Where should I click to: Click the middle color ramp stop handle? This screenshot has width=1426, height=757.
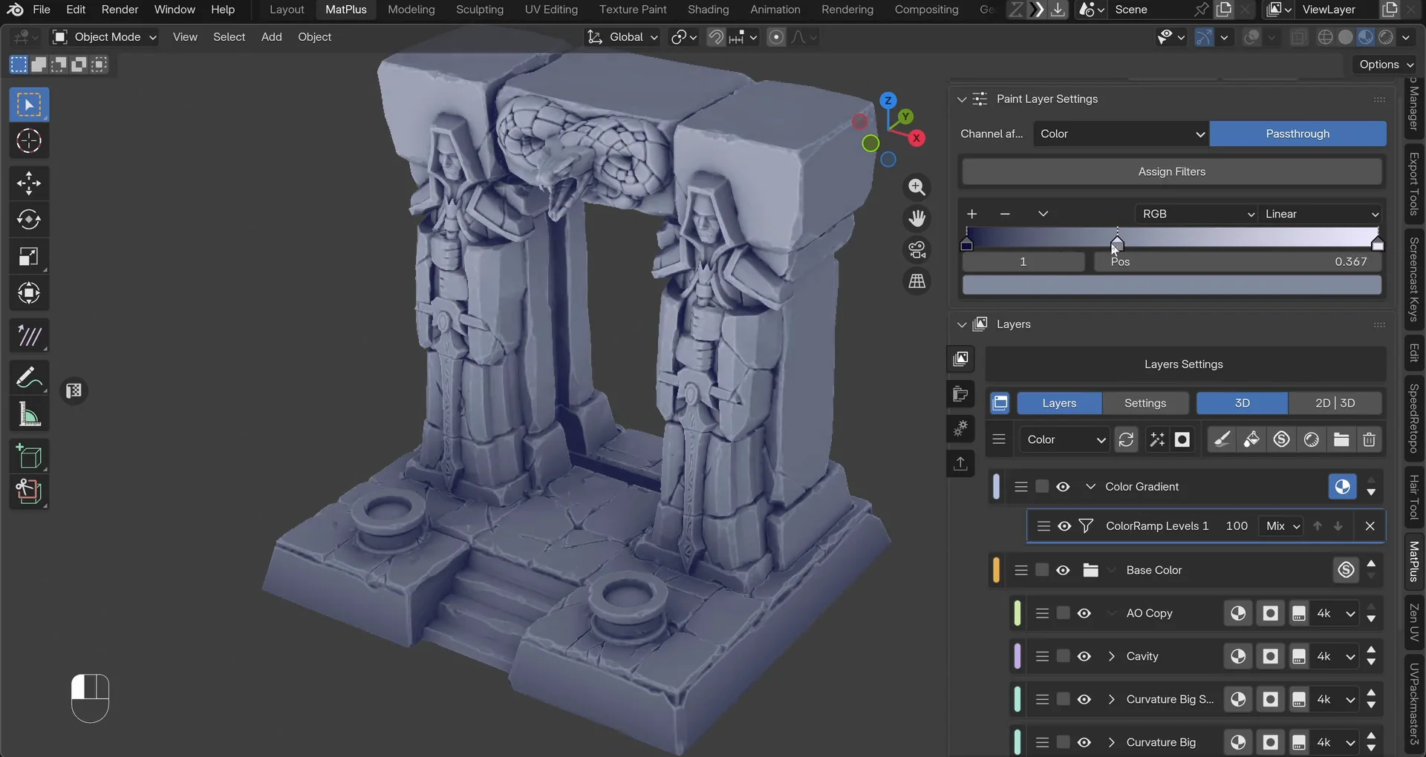click(1117, 243)
